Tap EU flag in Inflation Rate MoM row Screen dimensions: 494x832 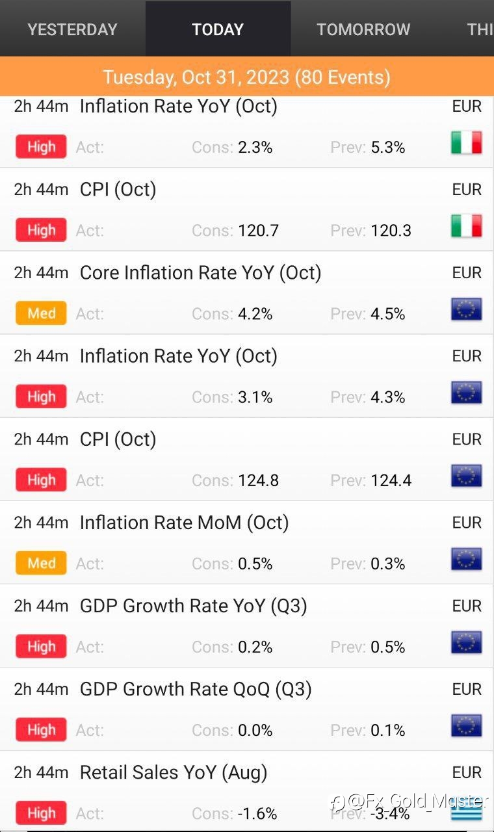pos(467,559)
